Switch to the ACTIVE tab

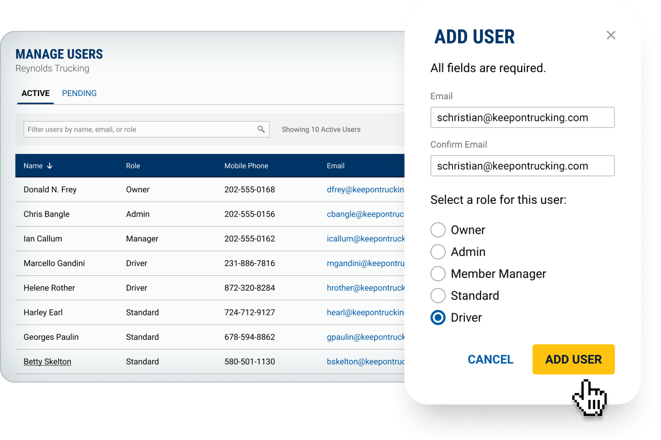click(35, 93)
